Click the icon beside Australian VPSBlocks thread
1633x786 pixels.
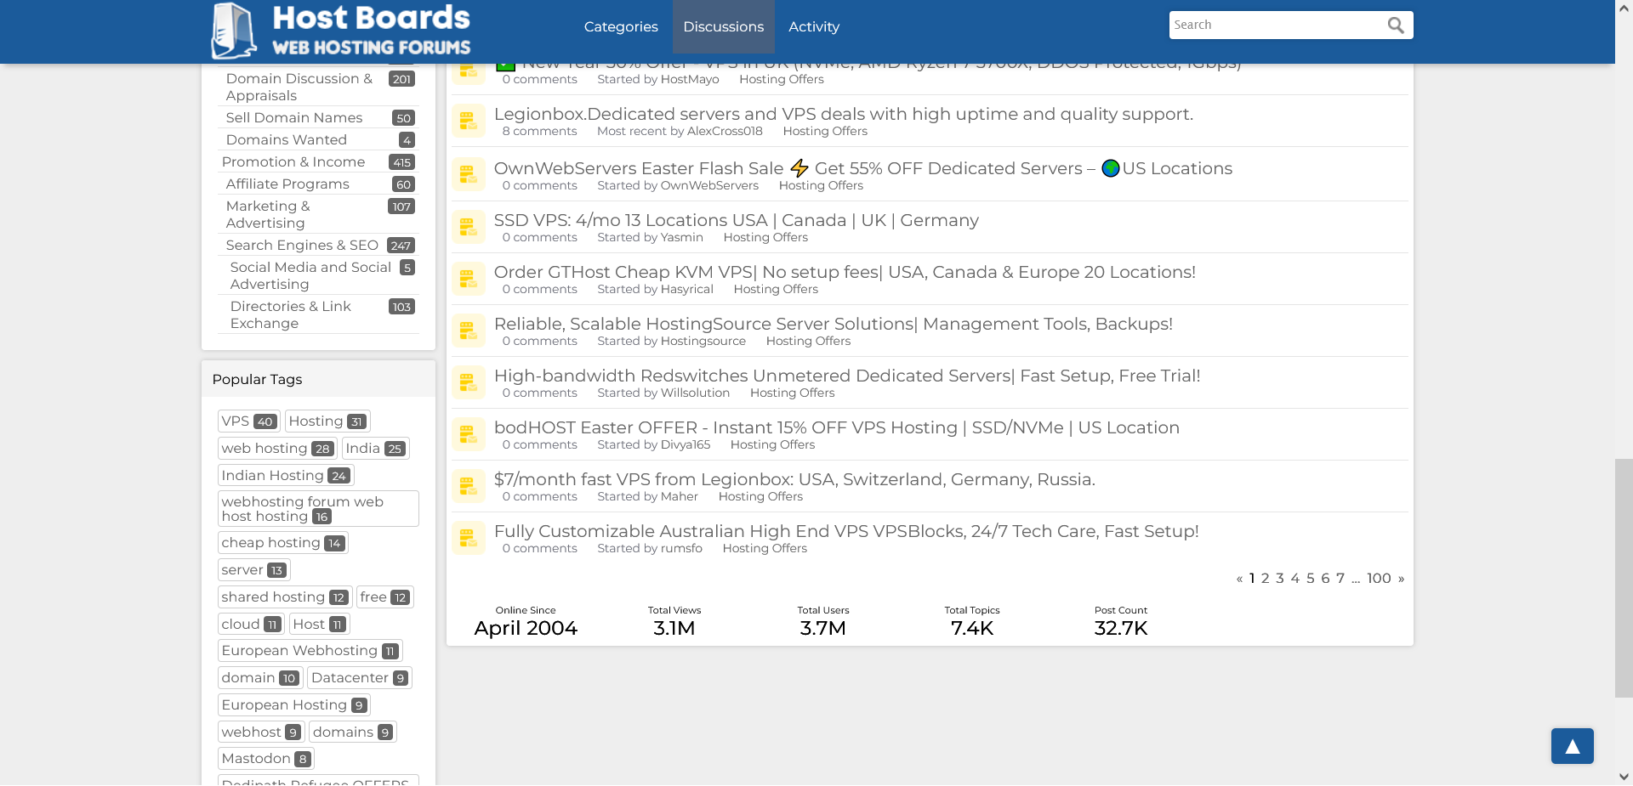[468, 539]
